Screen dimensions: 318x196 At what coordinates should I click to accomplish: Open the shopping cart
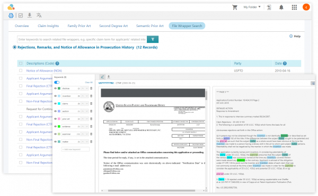tap(235, 7)
